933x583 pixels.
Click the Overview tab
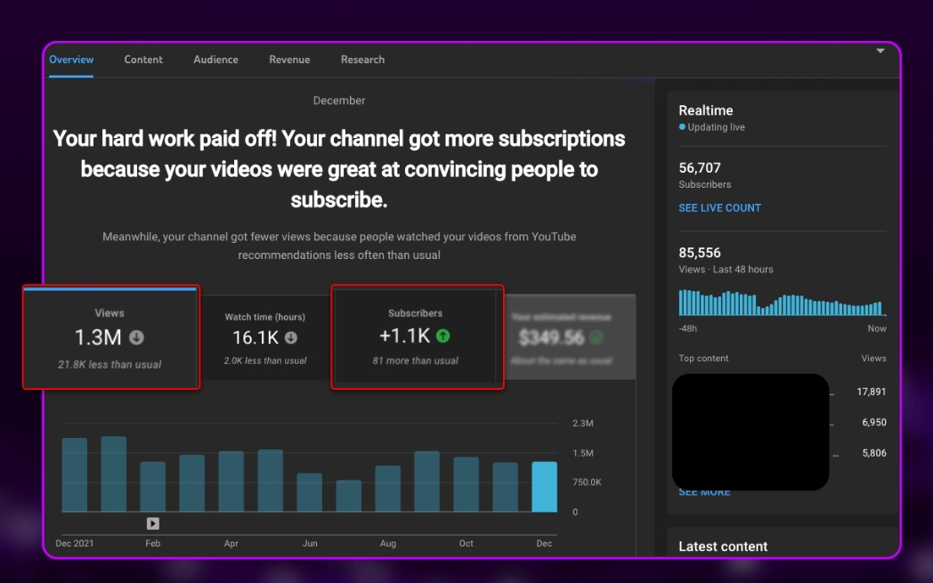point(71,60)
